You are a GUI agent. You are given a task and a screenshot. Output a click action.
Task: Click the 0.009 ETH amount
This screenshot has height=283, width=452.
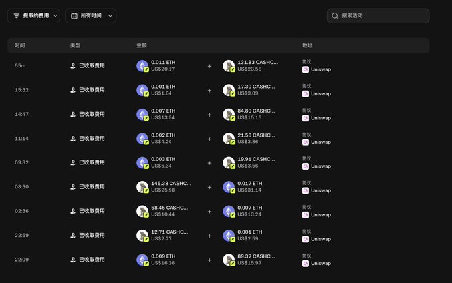tap(163, 256)
